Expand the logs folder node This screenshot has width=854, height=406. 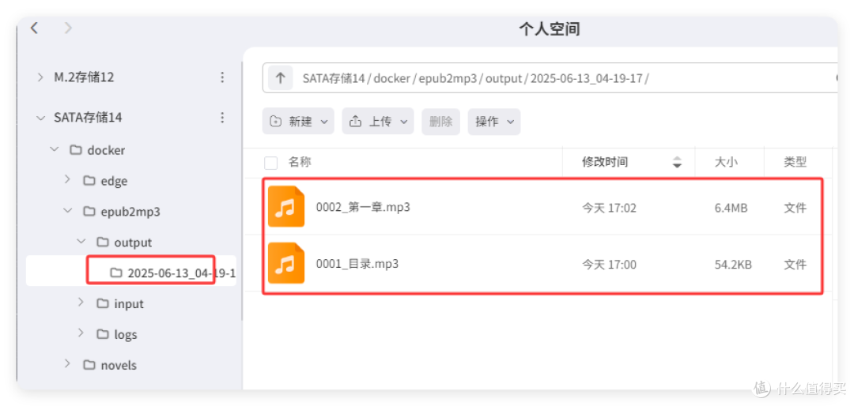point(81,333)
